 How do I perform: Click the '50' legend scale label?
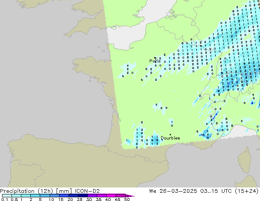click(x=127, y=199)
